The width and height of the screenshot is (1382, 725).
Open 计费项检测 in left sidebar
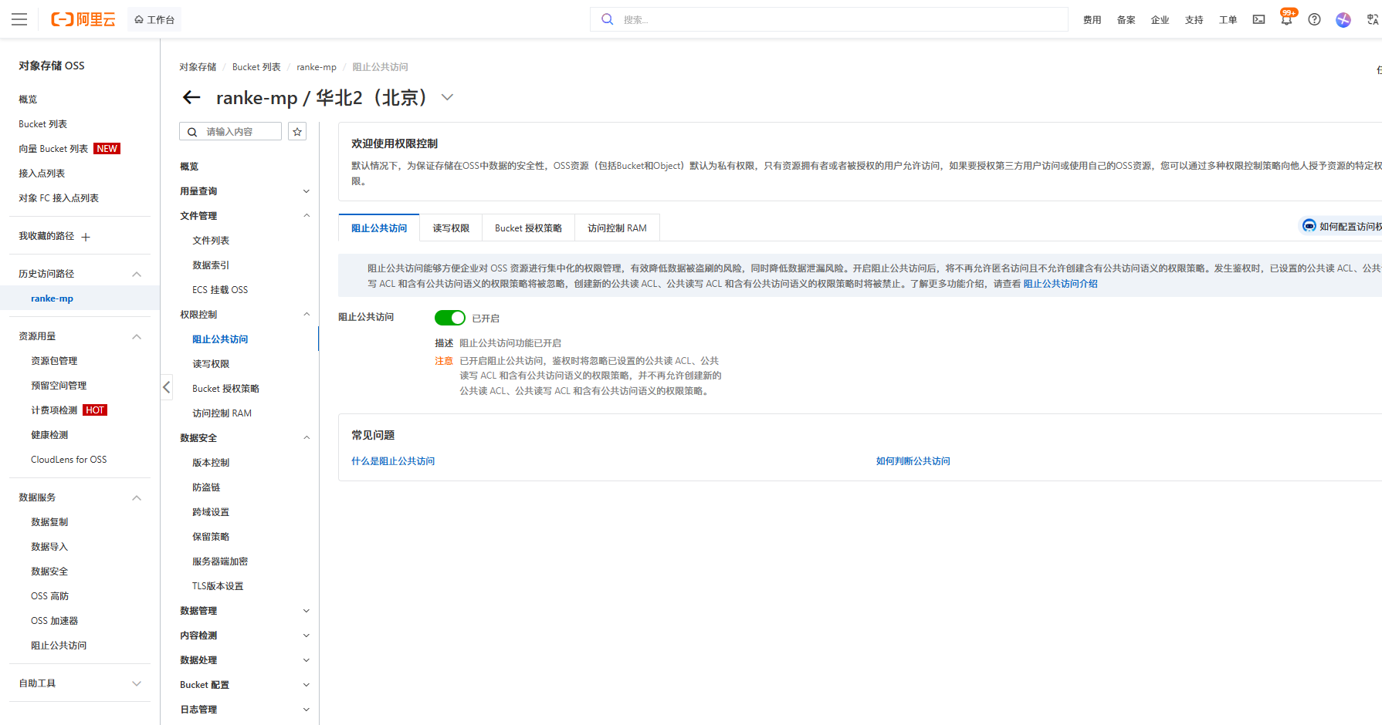tap(54, 410)
